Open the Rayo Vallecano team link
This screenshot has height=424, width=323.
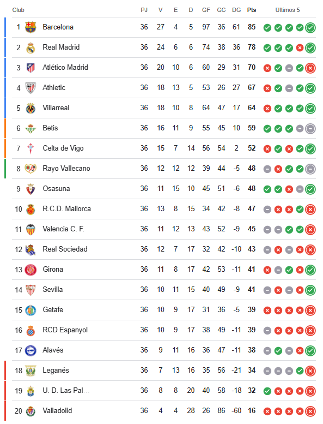click(x=66, y=169)
